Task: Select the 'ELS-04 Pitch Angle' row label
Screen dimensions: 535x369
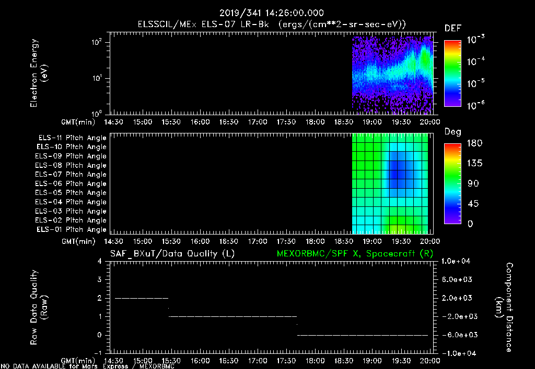Action: pos(71,202)
